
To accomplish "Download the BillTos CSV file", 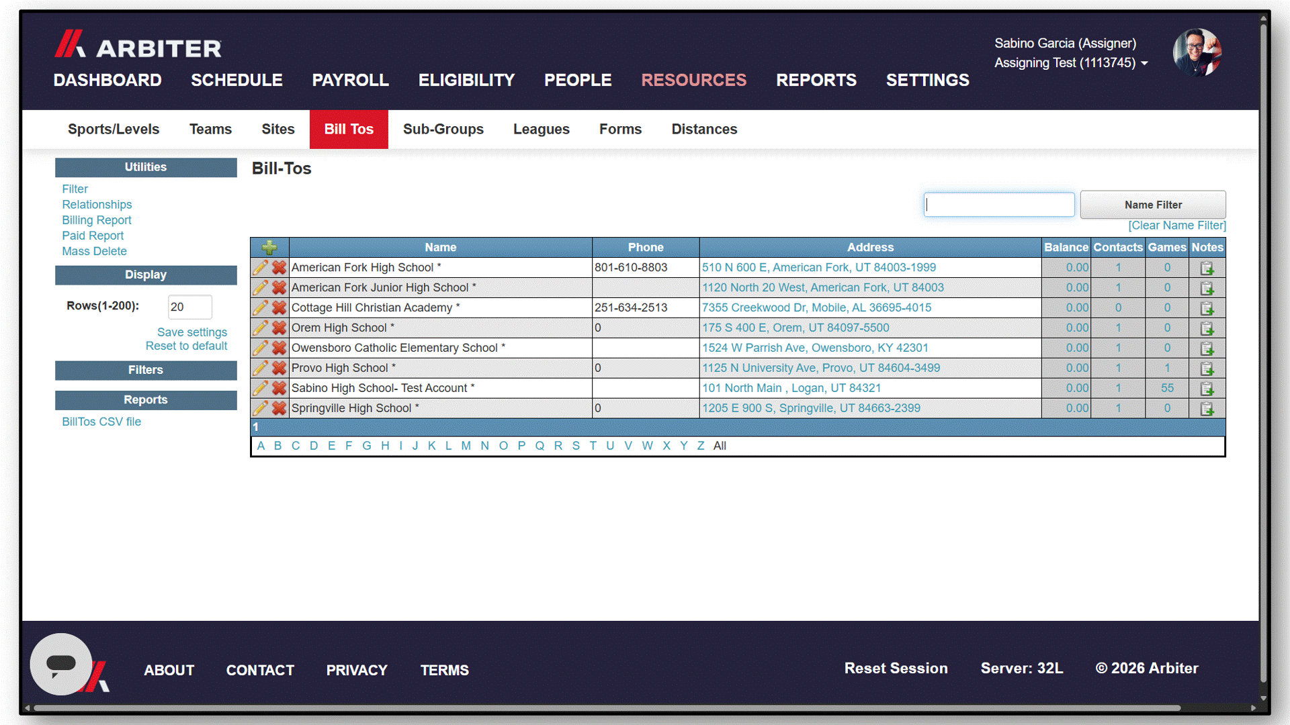I will click(x=101, y=422).
